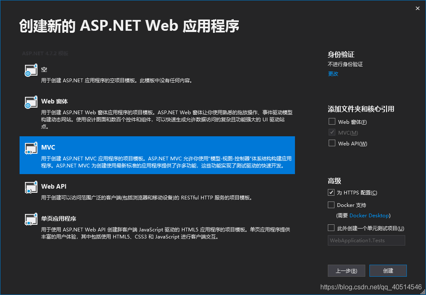Close the dialog with the X icon
This screenshot has height=295, width=426.
pos(418,8)
